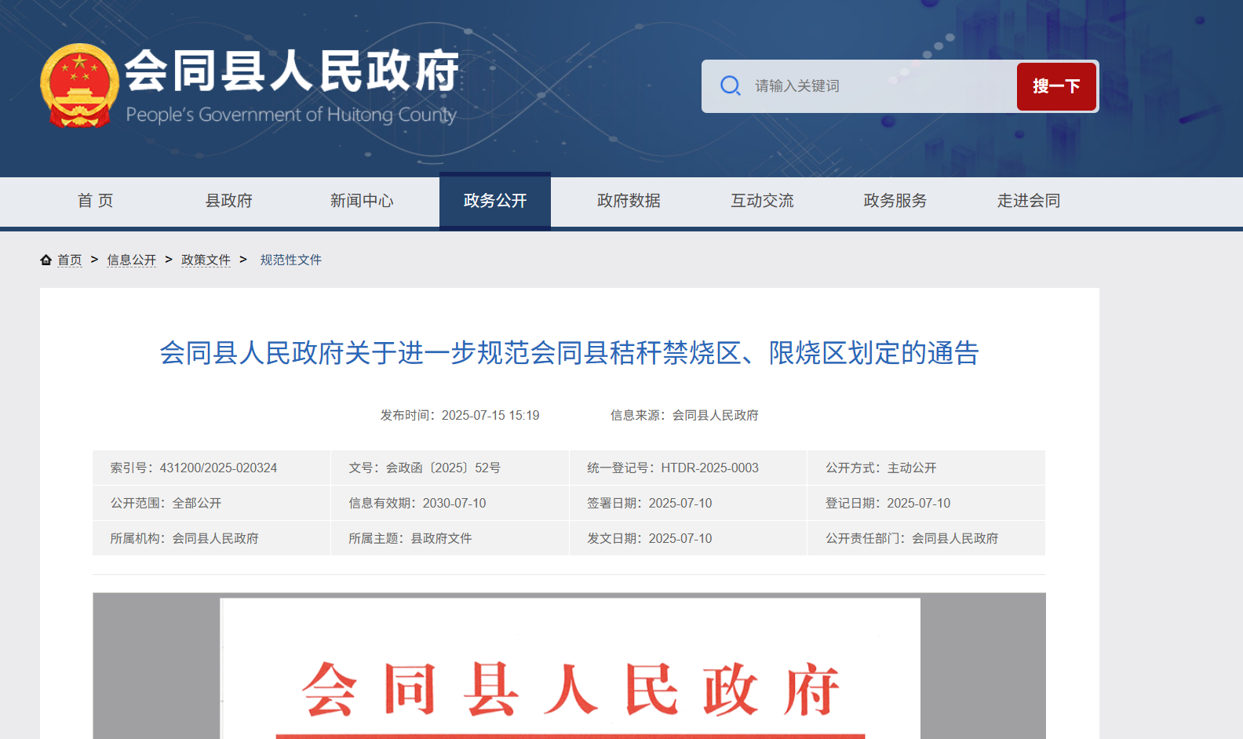Open the 首页 navigation tab
The image size is (1243, 739).
tap(95, 201)
